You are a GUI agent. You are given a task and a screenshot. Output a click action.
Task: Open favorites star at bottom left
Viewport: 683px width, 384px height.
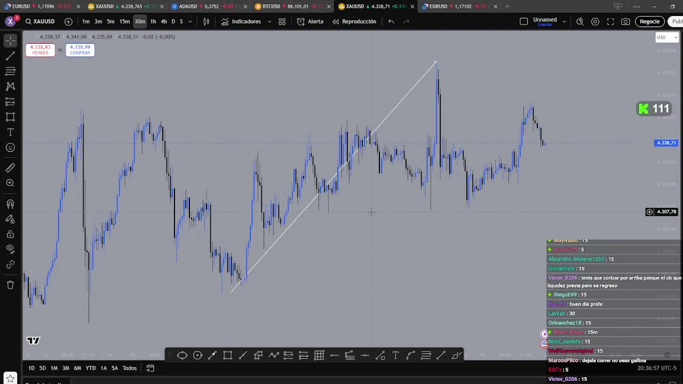(10, 379)
